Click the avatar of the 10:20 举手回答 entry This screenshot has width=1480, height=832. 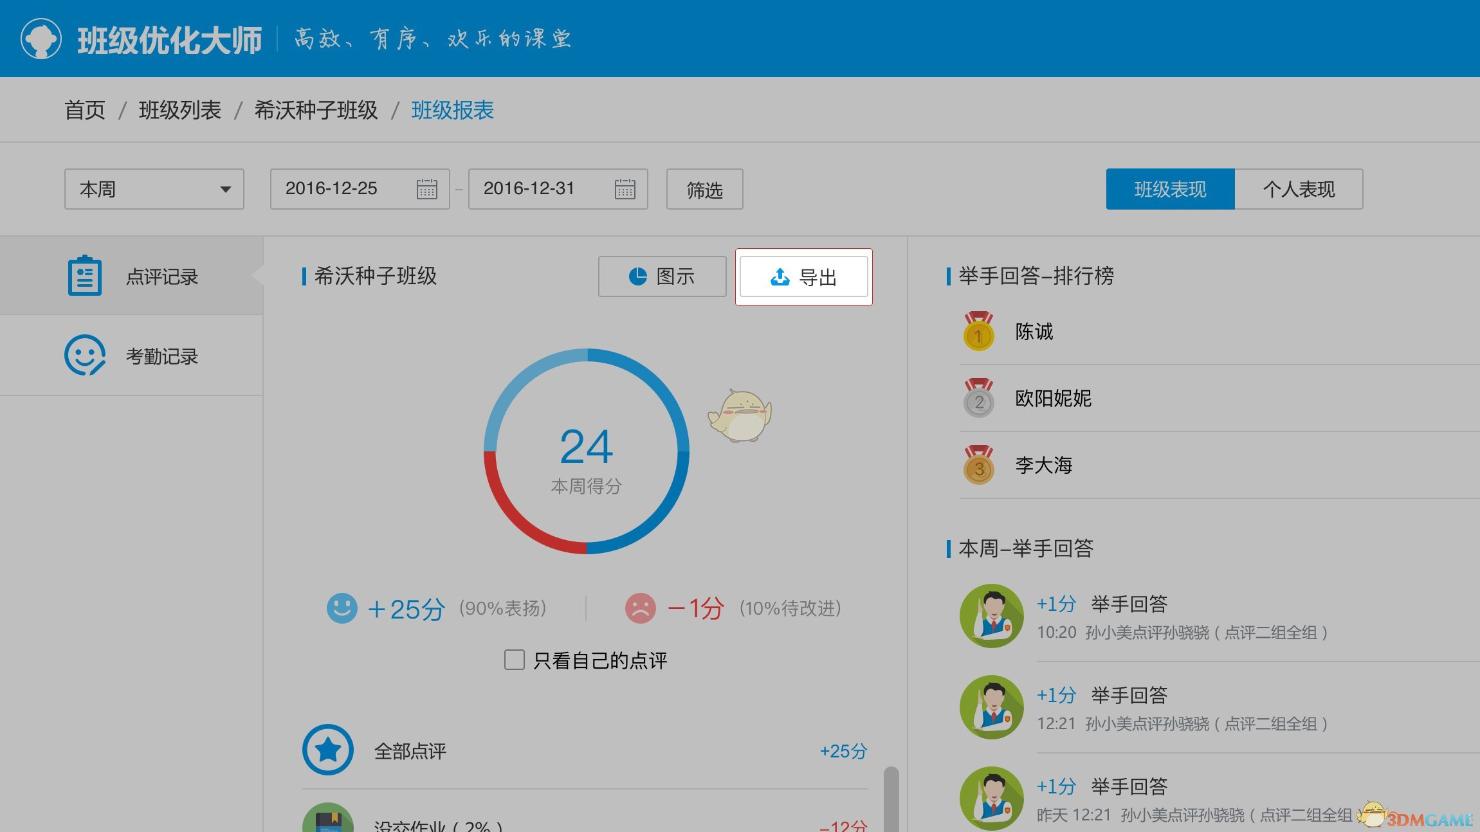tap(992, 615)
